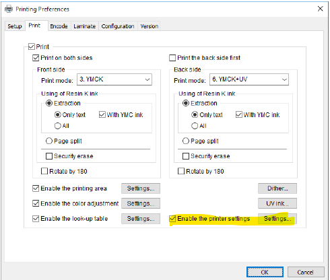Open the Encode tab
This screenshot has height=280, width=330.
(59, 26)
